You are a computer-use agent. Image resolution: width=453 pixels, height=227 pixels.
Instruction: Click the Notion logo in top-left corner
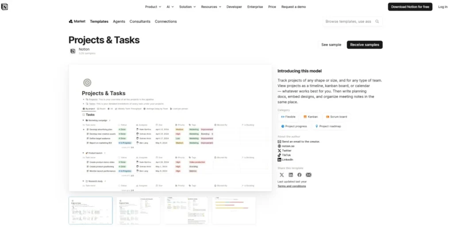pyautogui.click(x=4, y=7)
